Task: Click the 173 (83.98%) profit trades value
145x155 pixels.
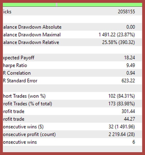Action: pyautogui.click(x=121, y=104)
